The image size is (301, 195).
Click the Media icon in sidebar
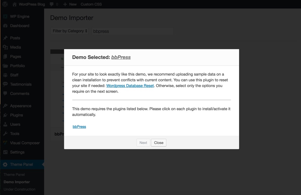point(5,47)
